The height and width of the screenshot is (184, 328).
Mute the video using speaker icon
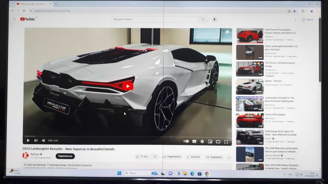point(43,140)
